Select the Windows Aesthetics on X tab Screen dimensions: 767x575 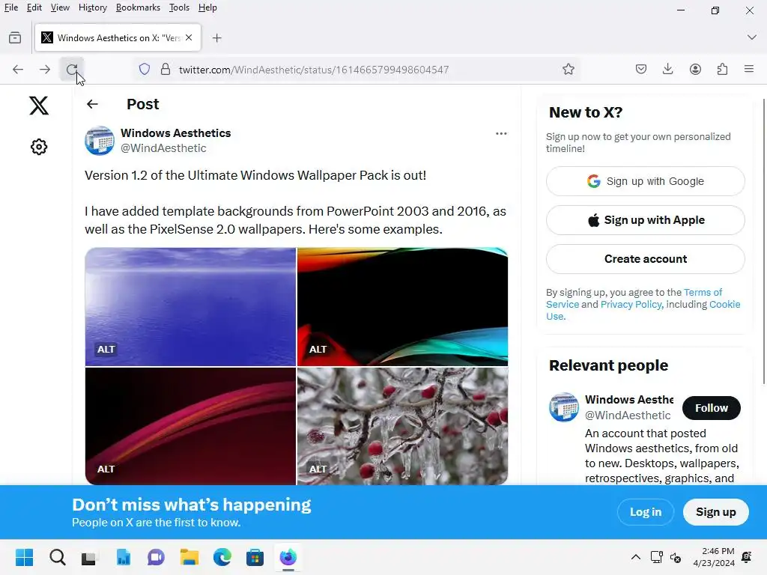[x=118, y=37]
